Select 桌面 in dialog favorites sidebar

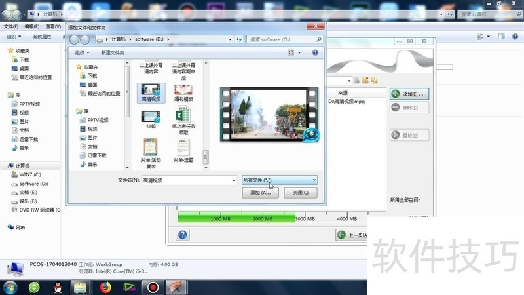92,85
